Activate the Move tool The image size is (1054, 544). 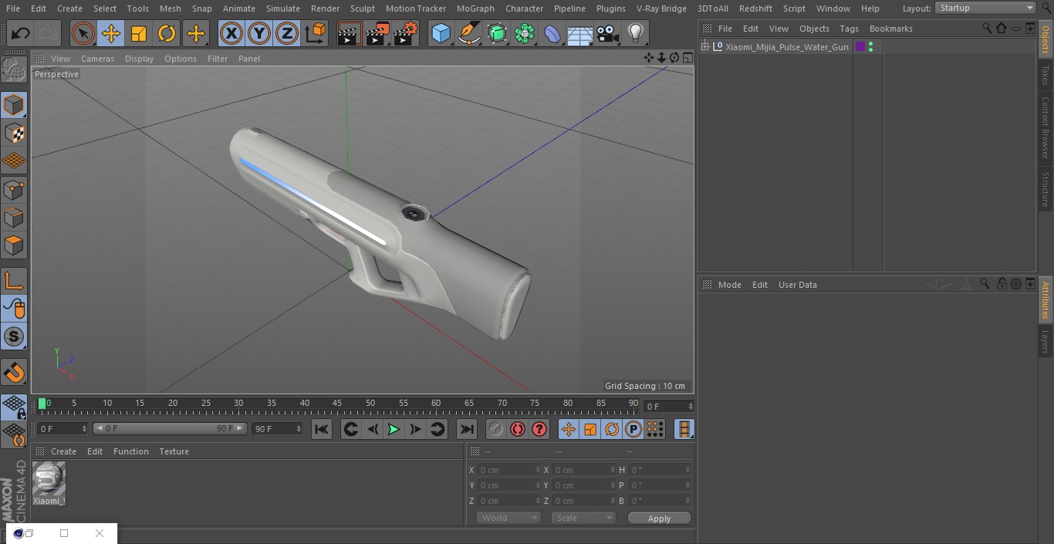tap(110, 33)
